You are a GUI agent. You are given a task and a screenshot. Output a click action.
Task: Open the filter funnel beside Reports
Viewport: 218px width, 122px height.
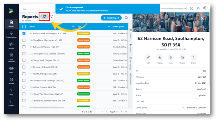52,16
